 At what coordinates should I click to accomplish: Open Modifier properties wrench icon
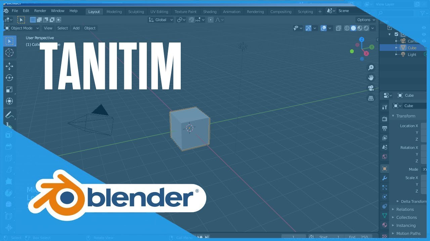385,178
